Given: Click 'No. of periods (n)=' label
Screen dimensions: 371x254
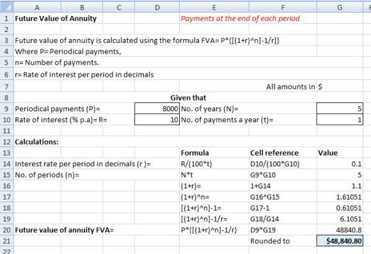Looking at the screenshot, I should pos(47,175).
